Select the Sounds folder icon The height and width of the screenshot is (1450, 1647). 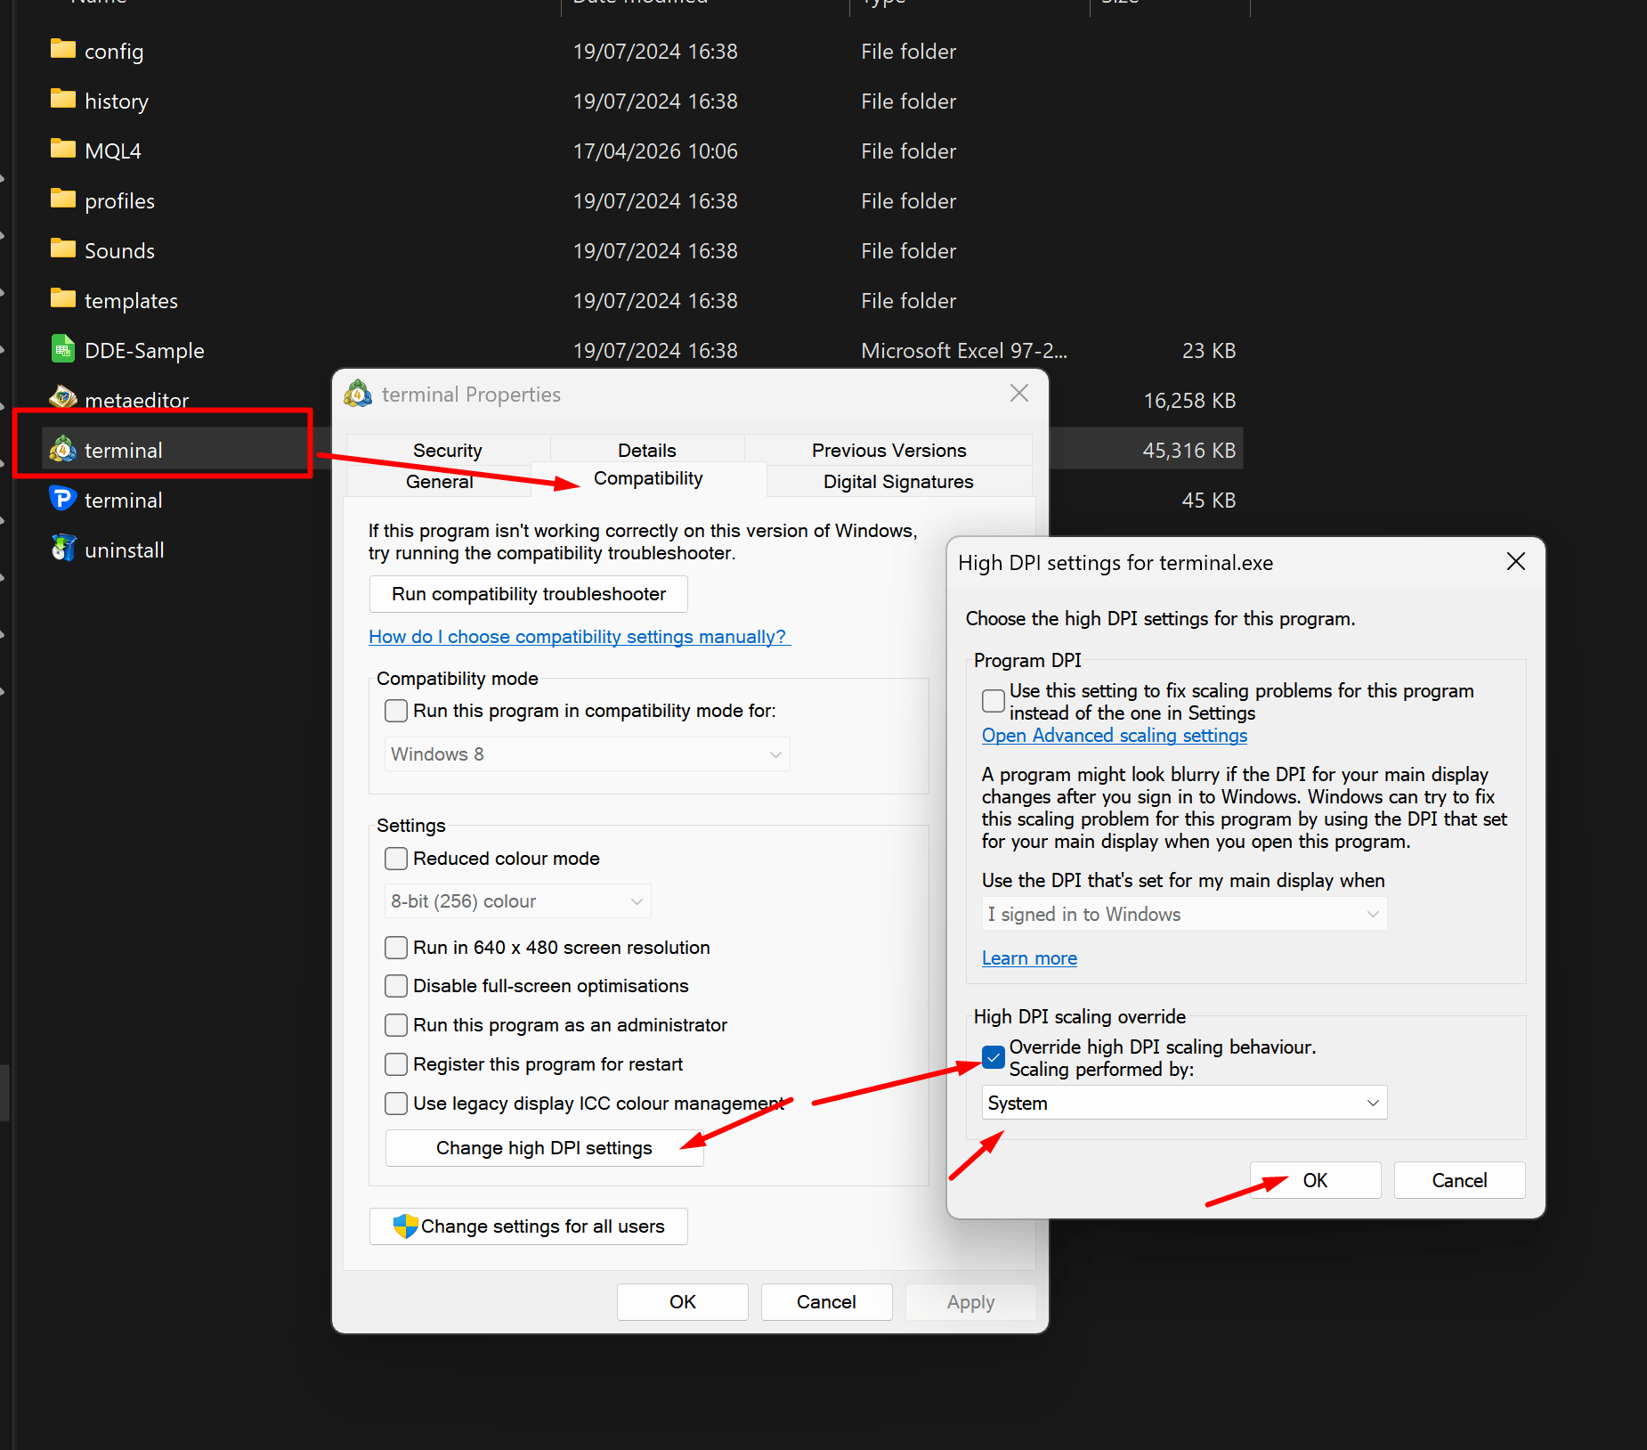pyautogui.click(x=63, y=248)
